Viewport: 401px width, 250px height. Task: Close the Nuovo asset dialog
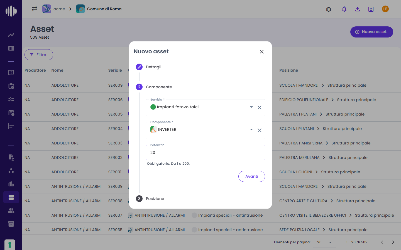point(262,52)
